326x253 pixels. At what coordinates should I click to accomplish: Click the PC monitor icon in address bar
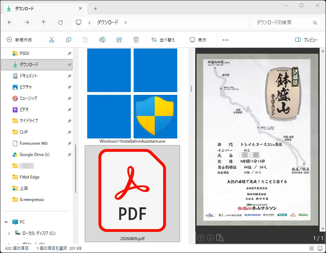click(78, 22)
